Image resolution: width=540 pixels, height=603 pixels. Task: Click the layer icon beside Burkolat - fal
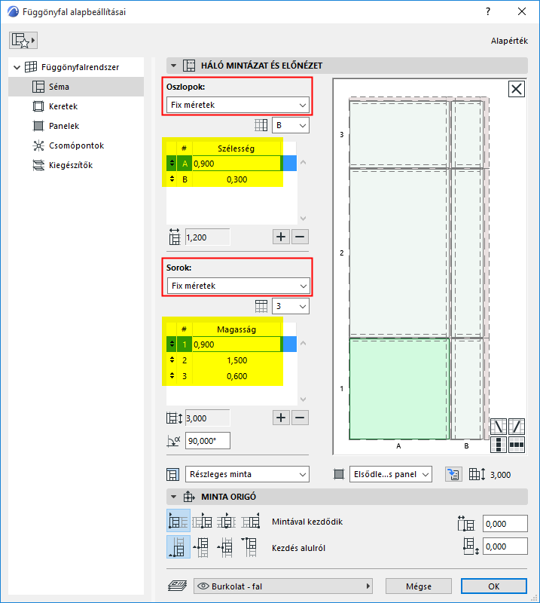point(177,586)
